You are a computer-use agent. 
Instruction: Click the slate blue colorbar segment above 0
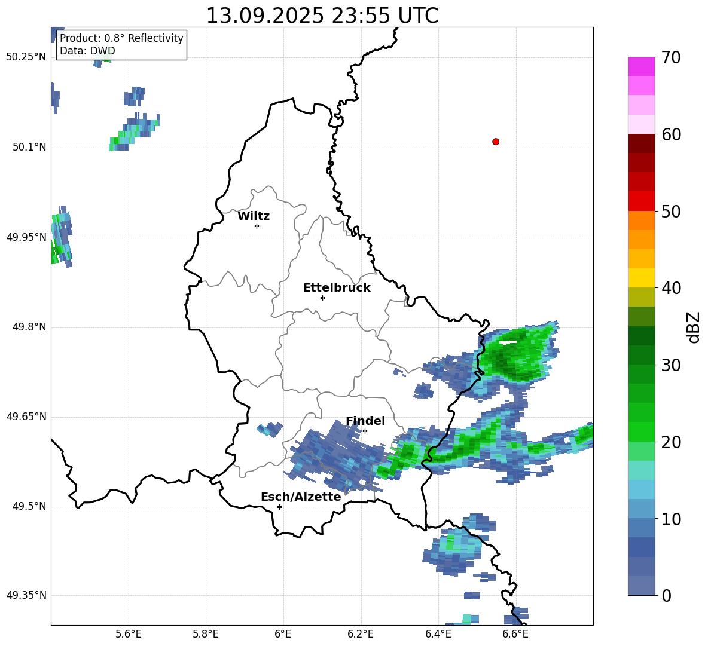tap(641, 586)
